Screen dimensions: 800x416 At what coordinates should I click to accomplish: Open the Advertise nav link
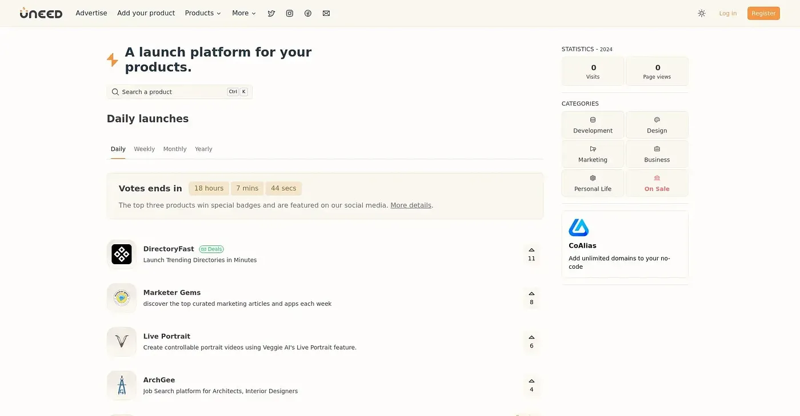click(x=91, y=13)
